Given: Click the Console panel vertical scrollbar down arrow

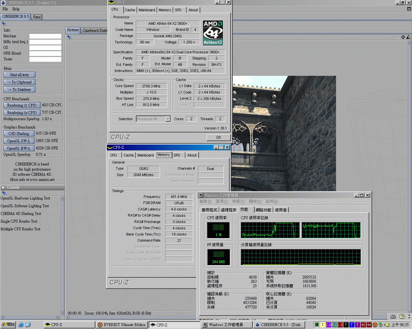Looking at the screenshot, I should [x=63, y=313].
